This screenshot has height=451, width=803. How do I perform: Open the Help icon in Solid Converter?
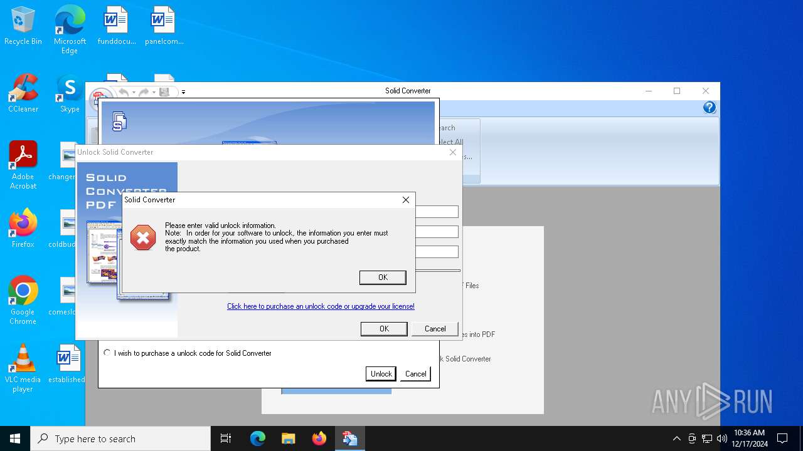710,108
